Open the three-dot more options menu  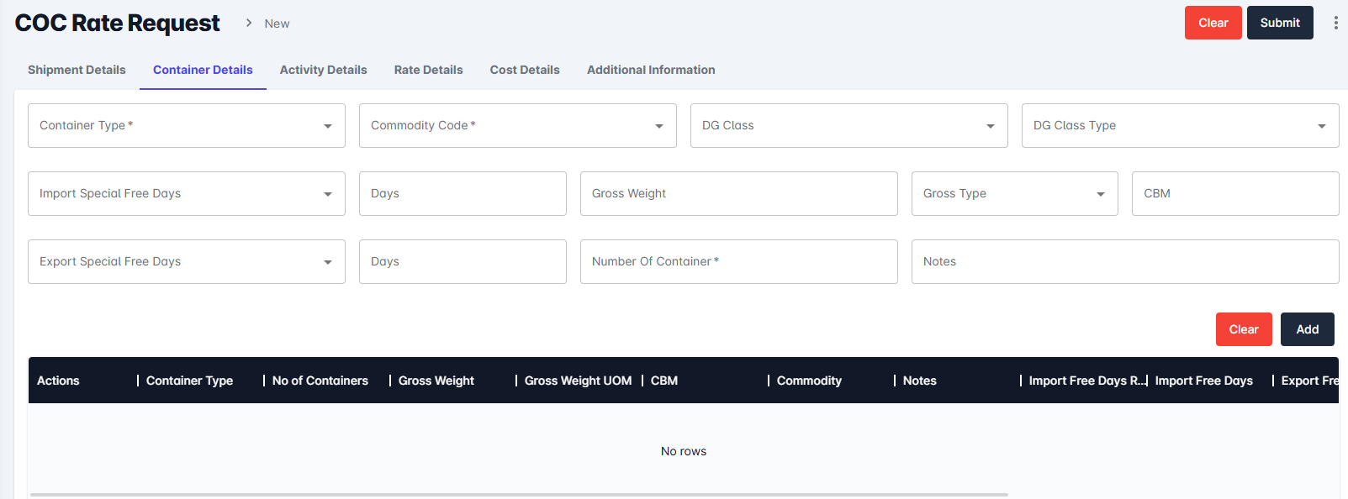[x=1335, y=23]
